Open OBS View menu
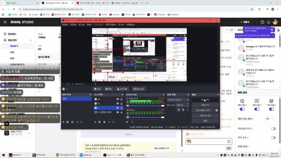 (x=82, y=25)
